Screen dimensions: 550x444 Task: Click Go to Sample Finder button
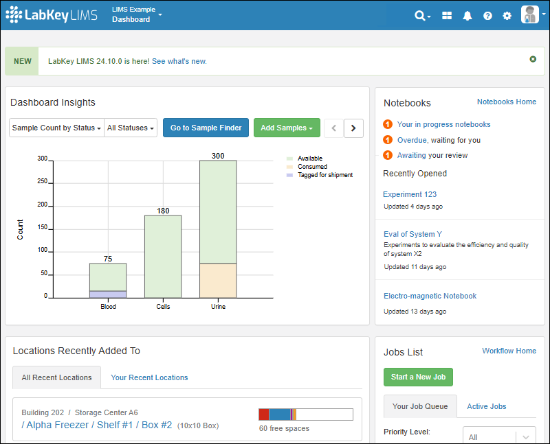(206, 128)
